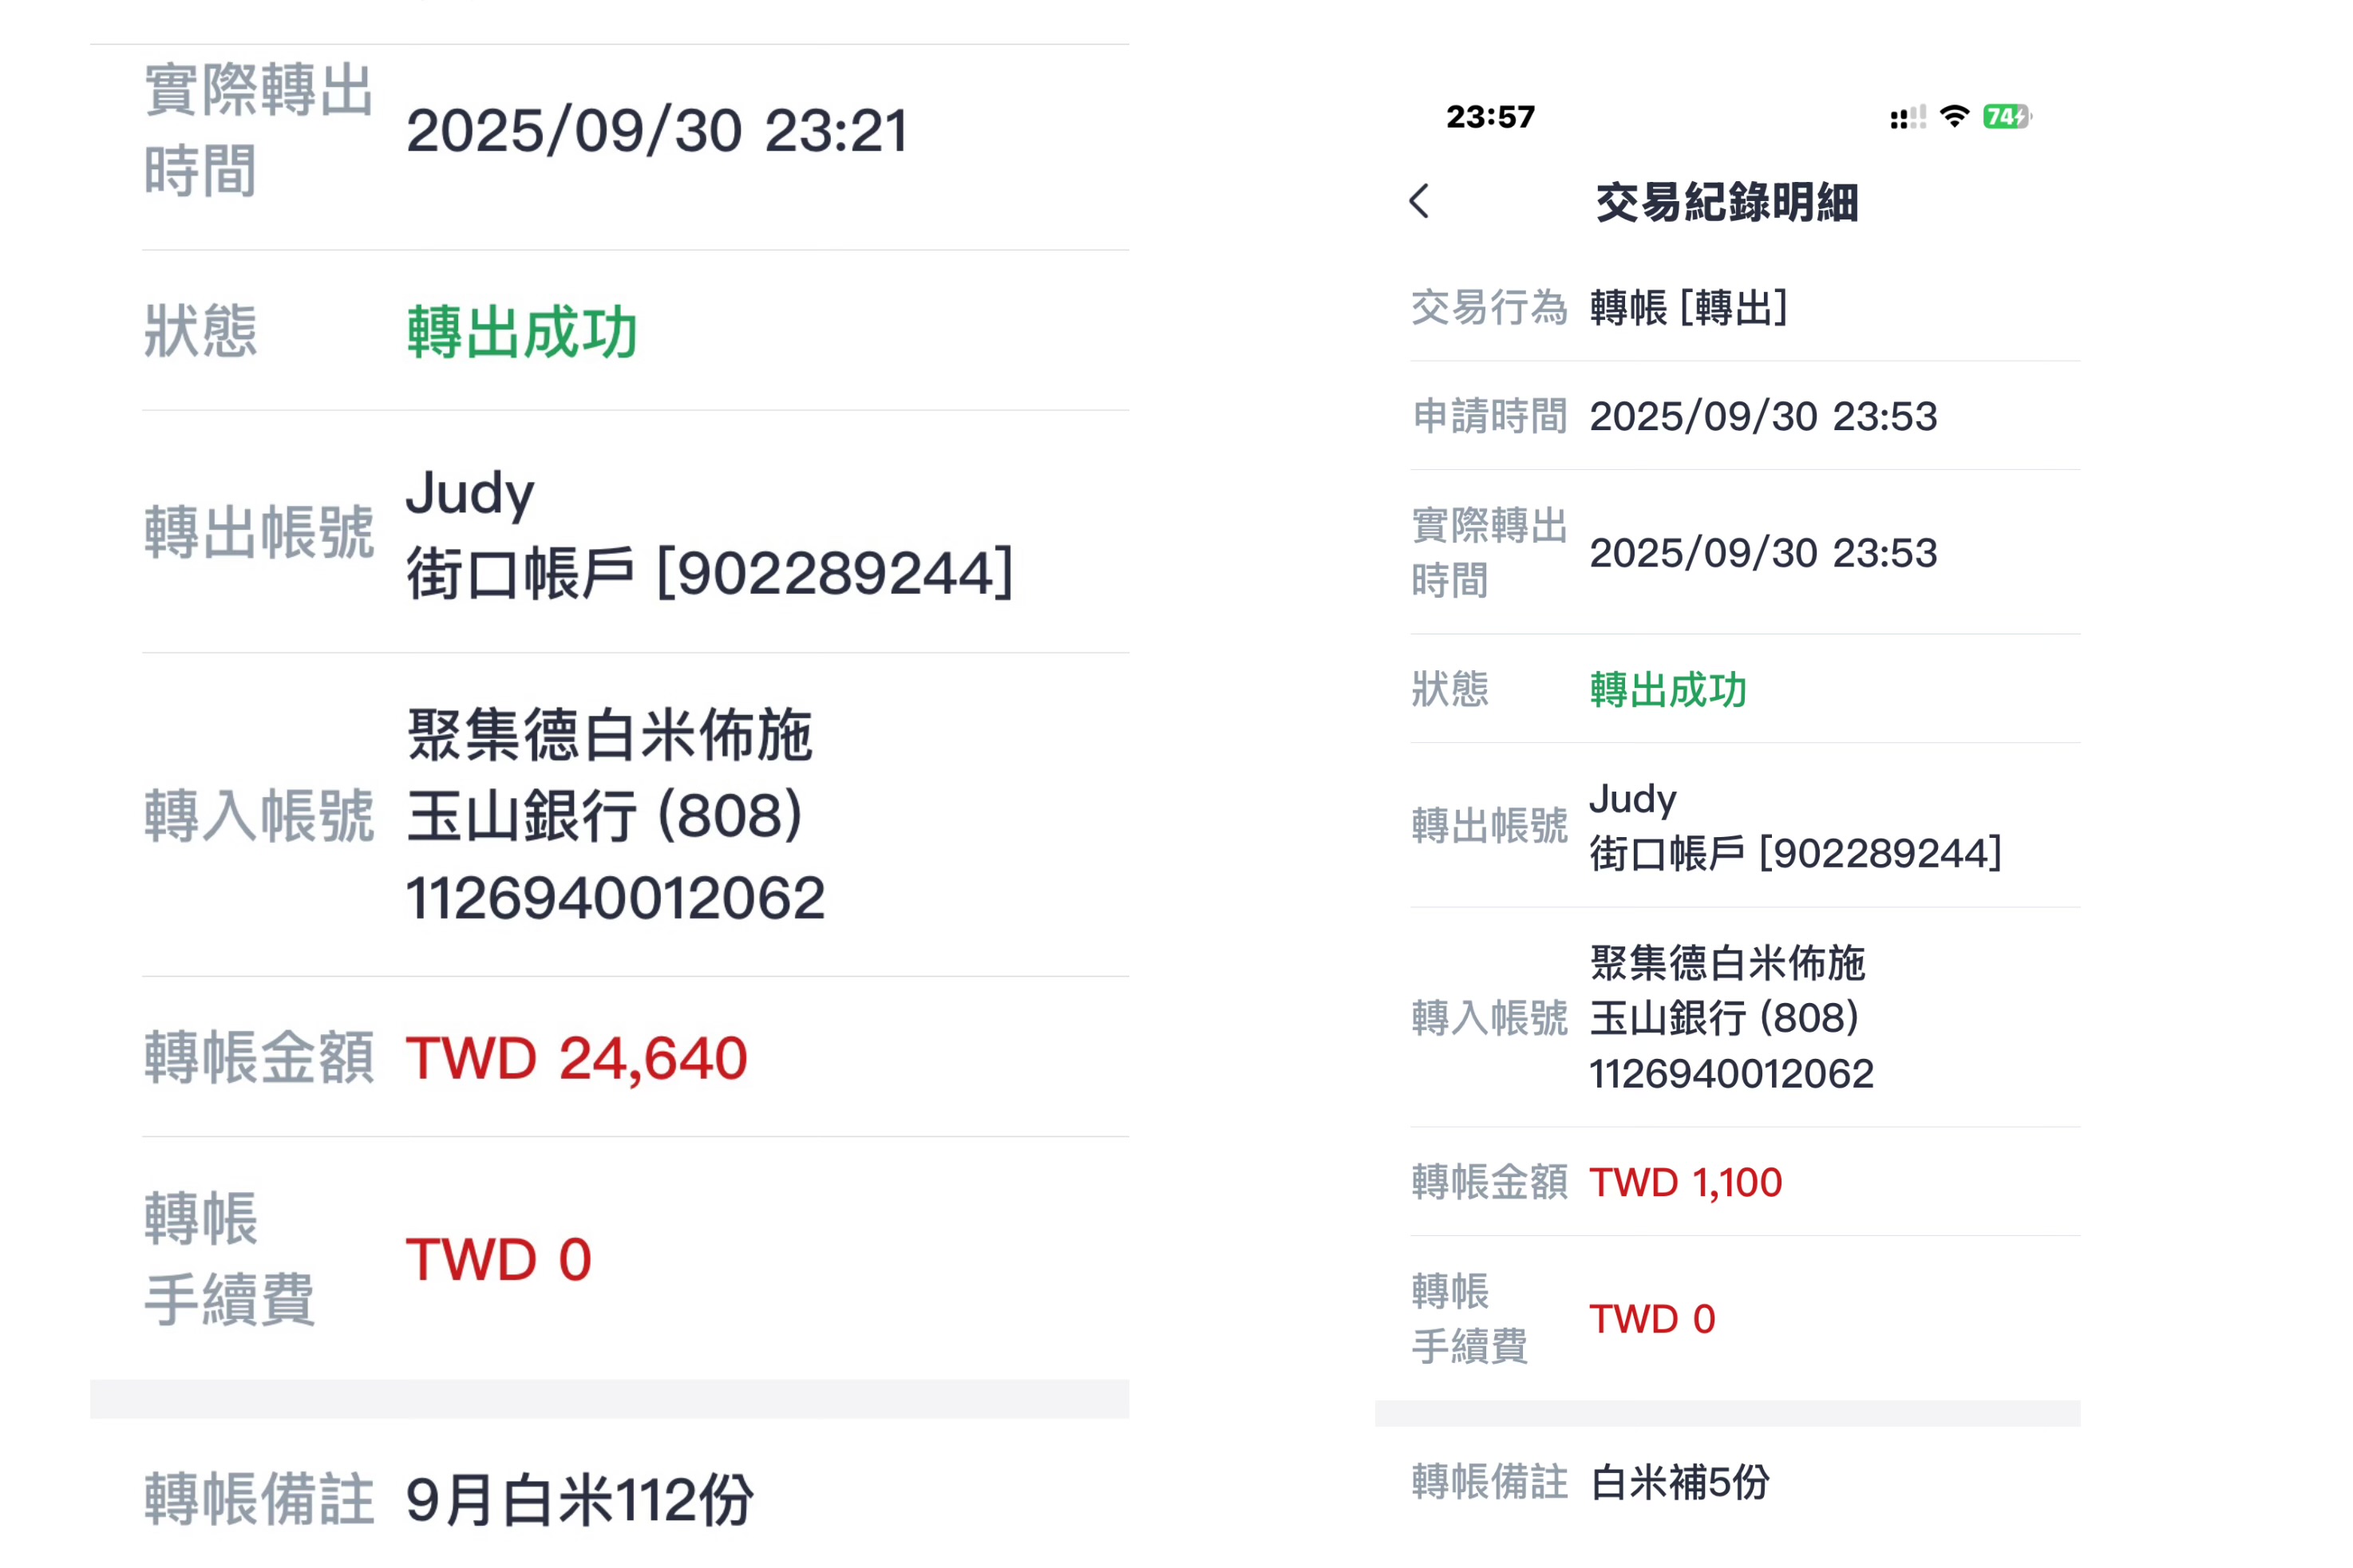
Task: Tap the 轉帳備註 label beside 白米補5份
Action: 1489,1482
